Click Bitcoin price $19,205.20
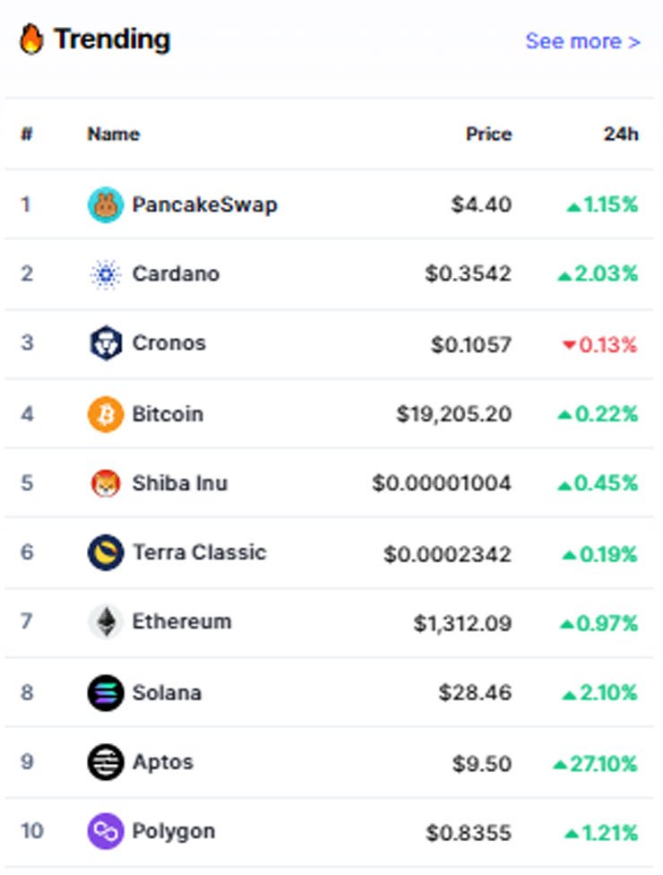The width and height of the screenshot is (663, 875). (454, 414)
